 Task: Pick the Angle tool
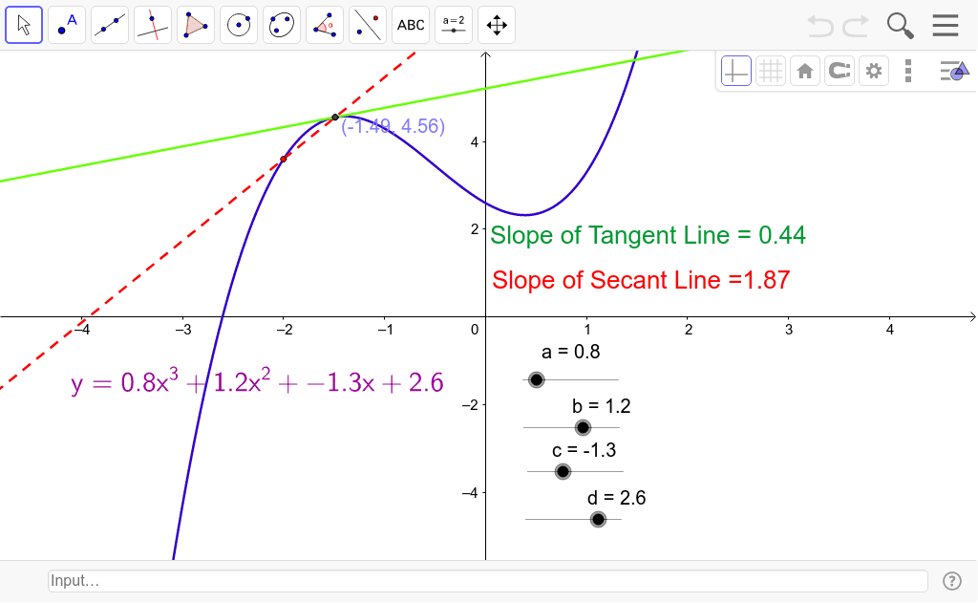pos(325,25)
